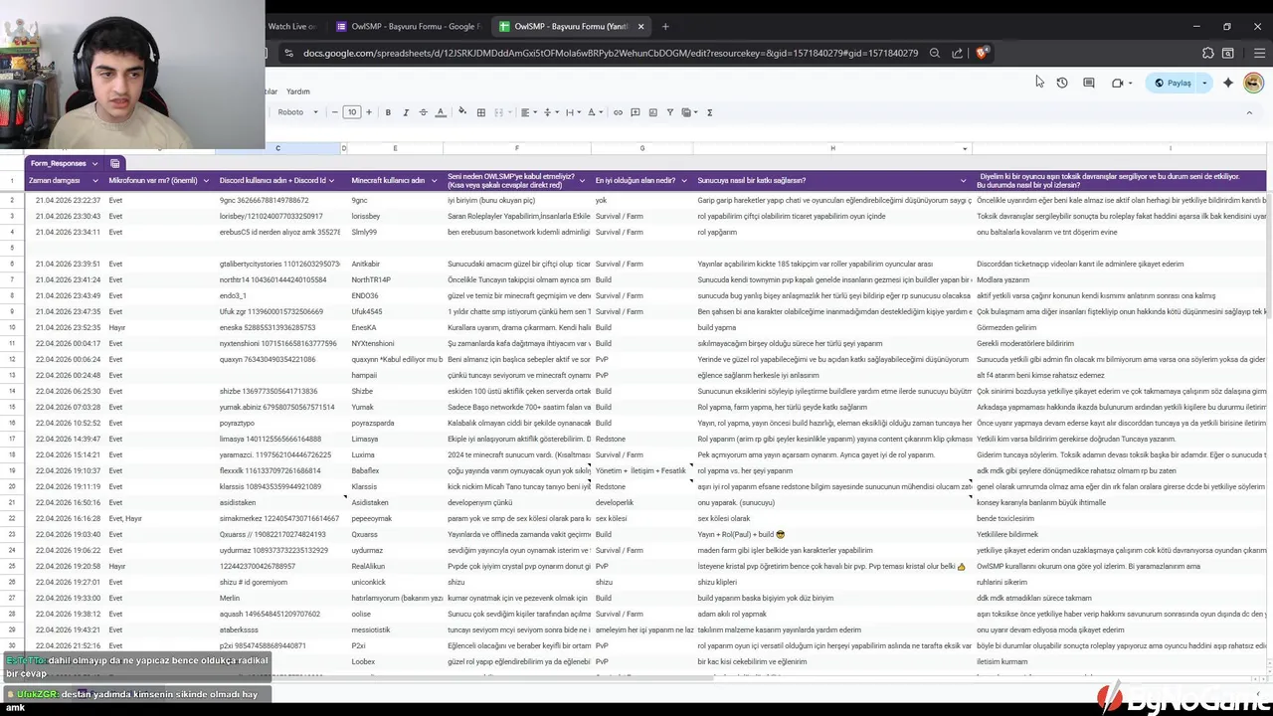Open the Brave shields lion icon

click(x=981, y=54)
